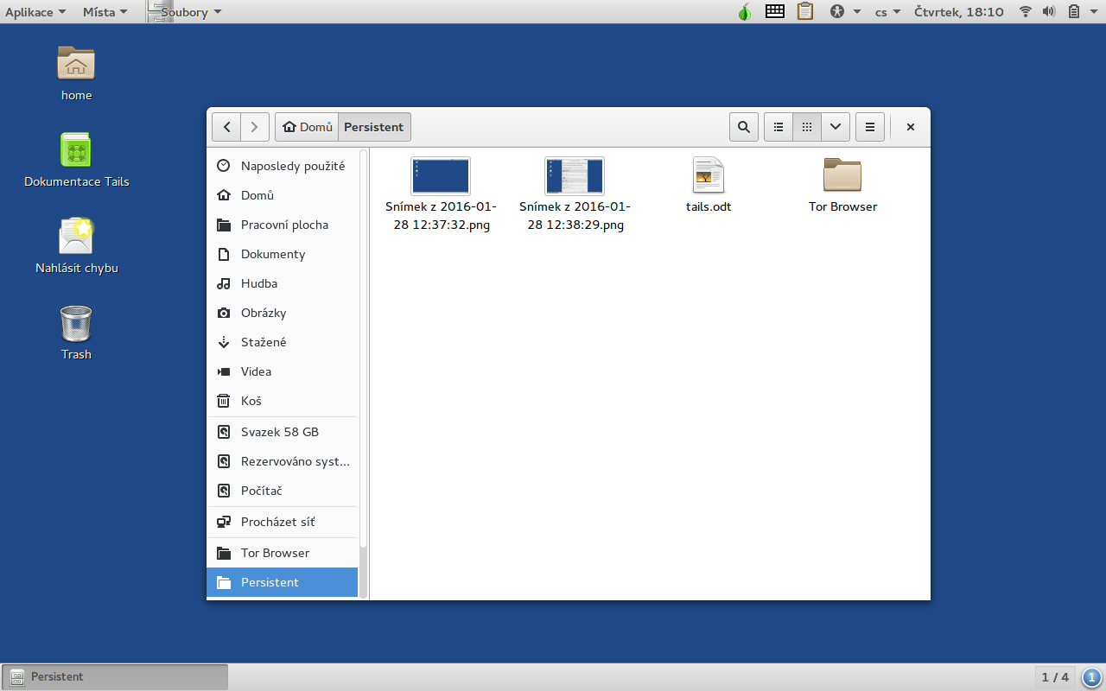The image size is (1106, 691).
Task: Click the volume speaker icon
Action: 1049,12
